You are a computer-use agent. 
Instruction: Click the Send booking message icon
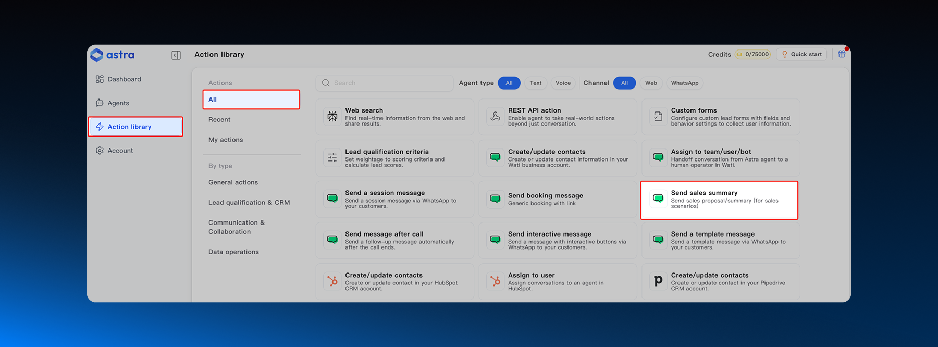point(496,199)
